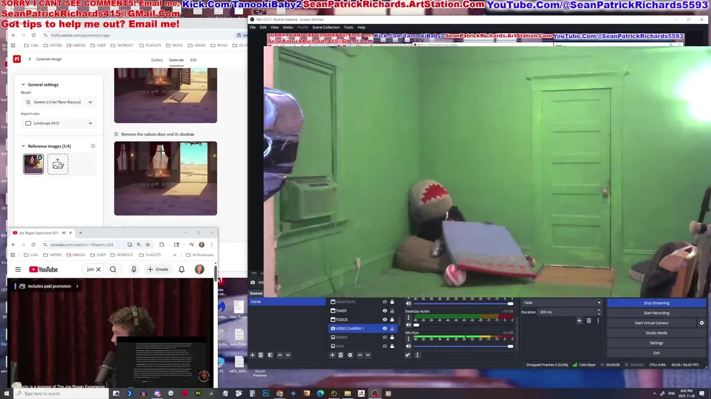Click Stop Streaming in OBS
The width and height of the screenshot is (711, 399).
pyautogui.click(x=656, y=303)
